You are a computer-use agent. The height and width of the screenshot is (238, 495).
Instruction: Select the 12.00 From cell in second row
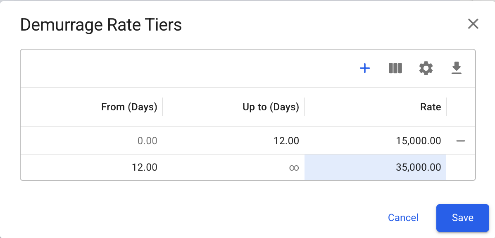144,167
